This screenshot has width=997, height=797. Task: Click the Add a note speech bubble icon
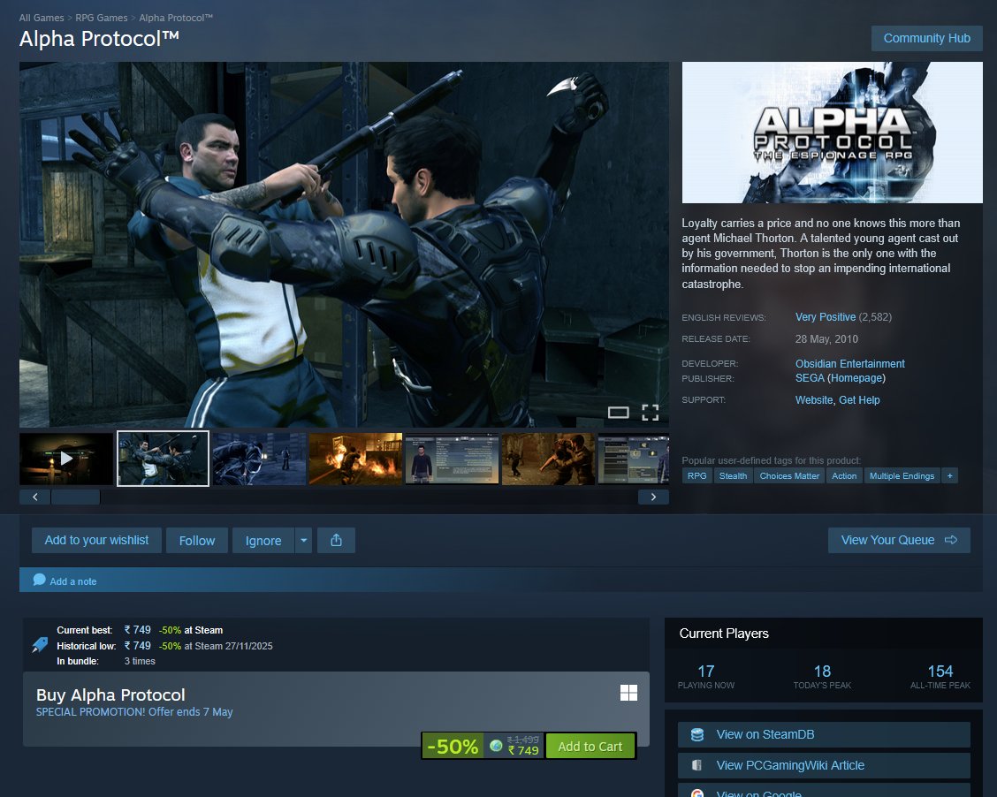pos(40,580)
